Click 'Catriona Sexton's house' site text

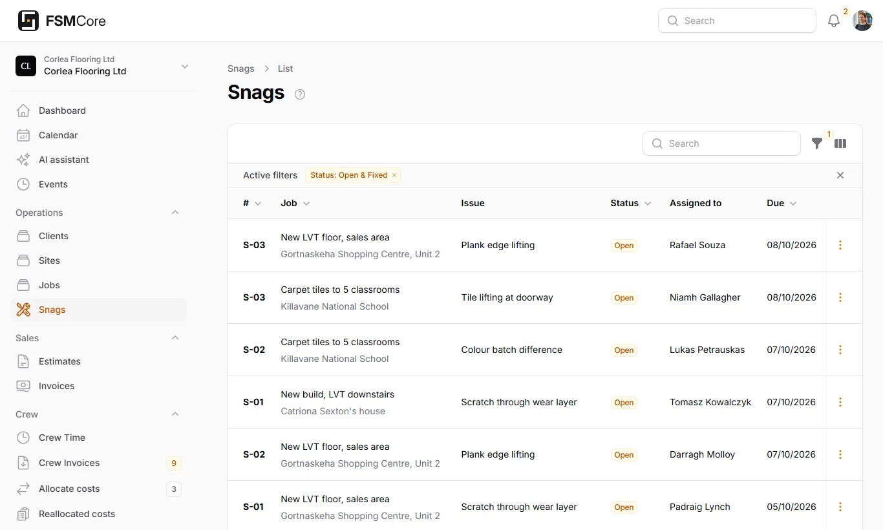333,411
